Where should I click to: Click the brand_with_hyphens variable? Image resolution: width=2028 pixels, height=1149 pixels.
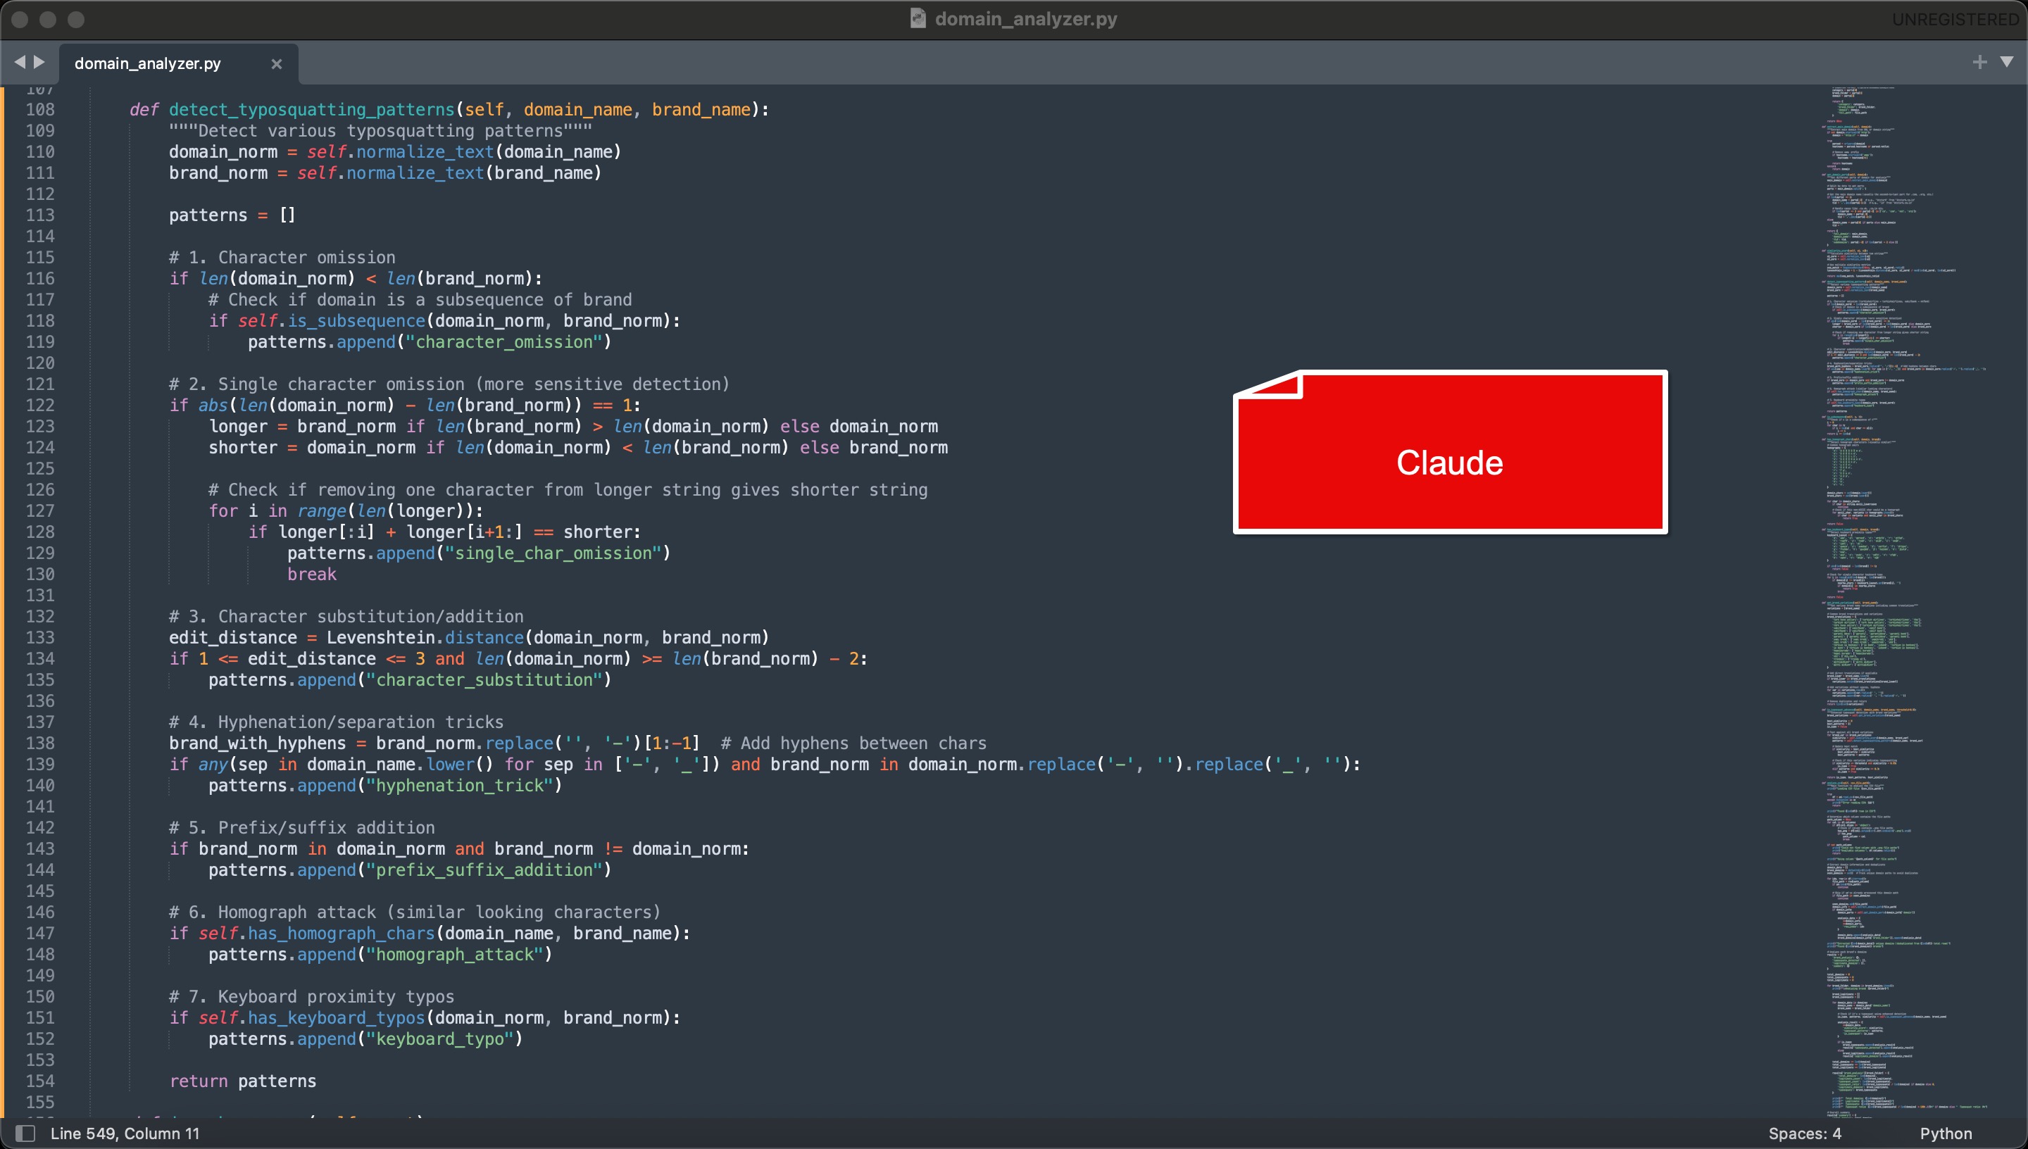257,743
